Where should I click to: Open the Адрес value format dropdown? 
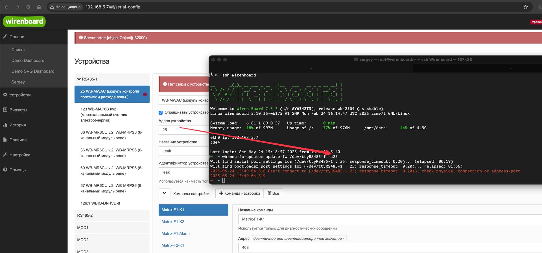coord(299,239)
